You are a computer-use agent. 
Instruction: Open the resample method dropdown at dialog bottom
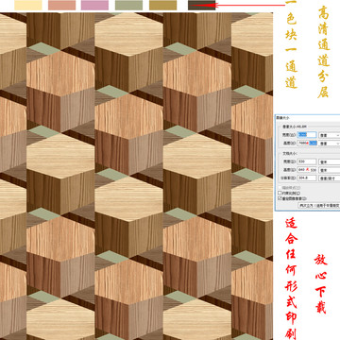[x=319, y=205]
